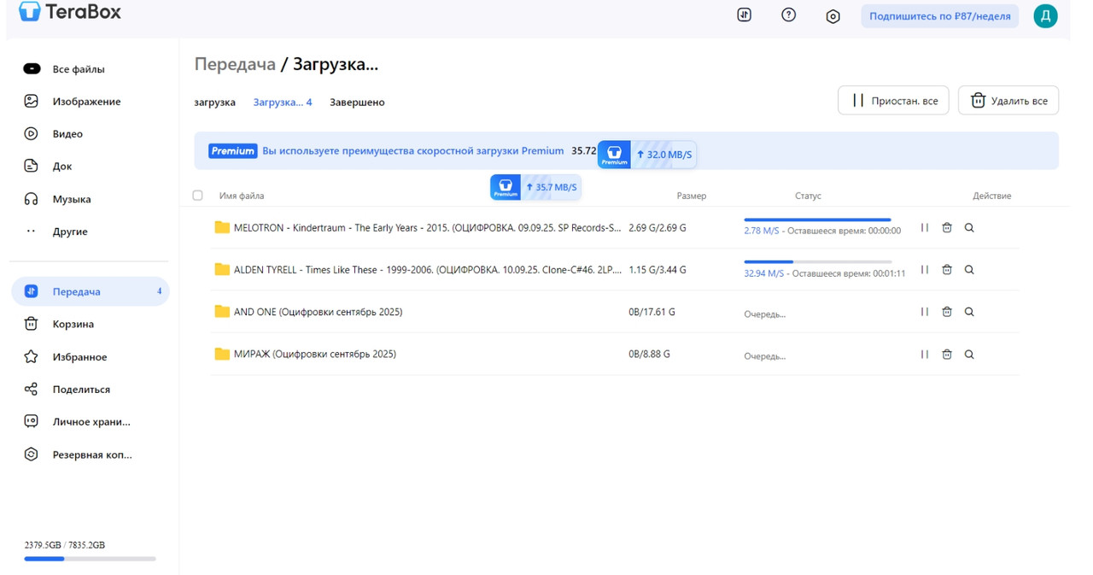This screenshot has height=575, width=1093.
Task: Click the МИРАЖ folder icon
Action: (222, 354)
